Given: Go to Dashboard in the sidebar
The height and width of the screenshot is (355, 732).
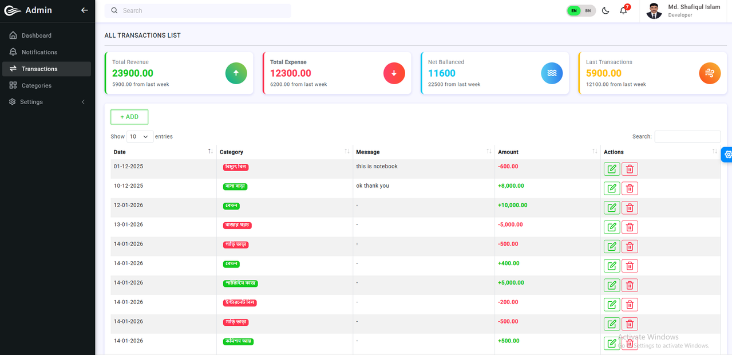Looking at the screenshot, I should tap(46, 35).
